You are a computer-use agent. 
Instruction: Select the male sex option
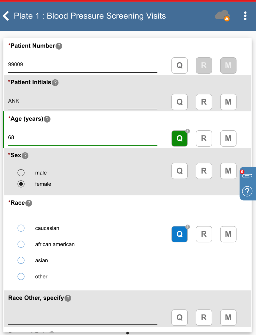[21, 173]
